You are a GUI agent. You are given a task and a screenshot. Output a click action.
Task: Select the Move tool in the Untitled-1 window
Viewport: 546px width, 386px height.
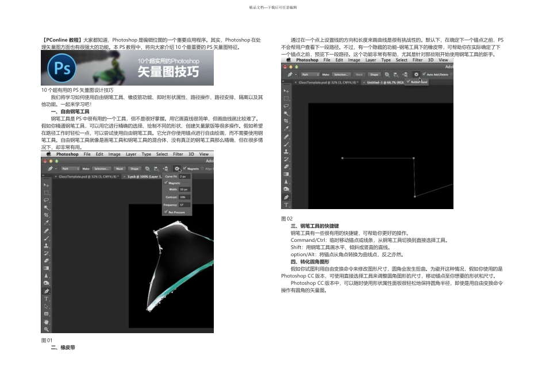(286, 91)
